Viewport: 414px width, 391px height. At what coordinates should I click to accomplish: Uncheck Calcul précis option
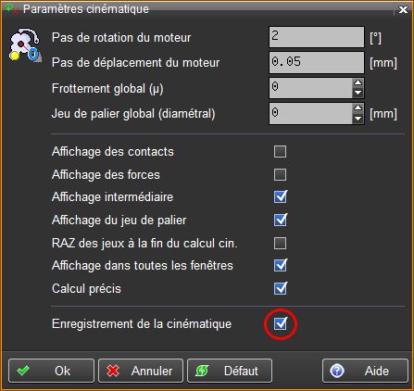[281, 288]
